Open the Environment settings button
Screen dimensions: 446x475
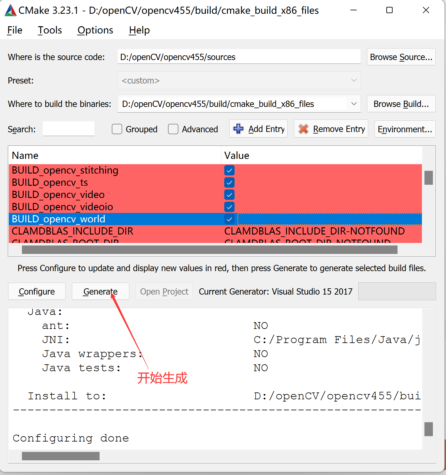coord(405,129)
